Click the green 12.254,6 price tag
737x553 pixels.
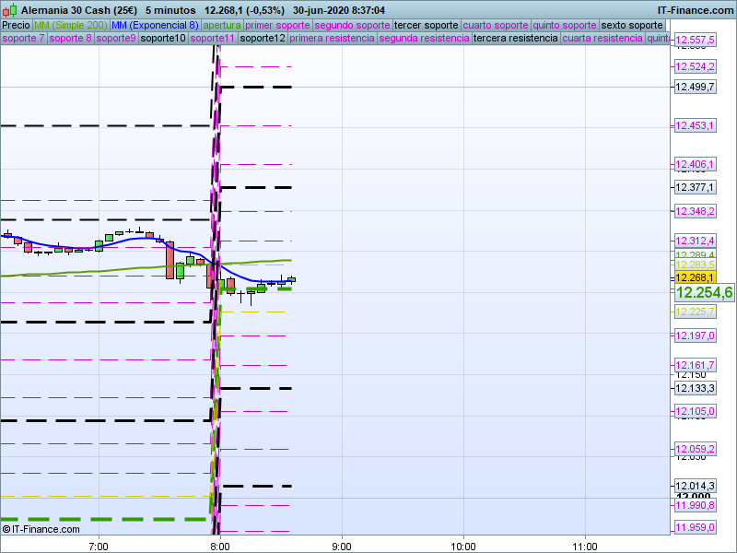point(704,292)
